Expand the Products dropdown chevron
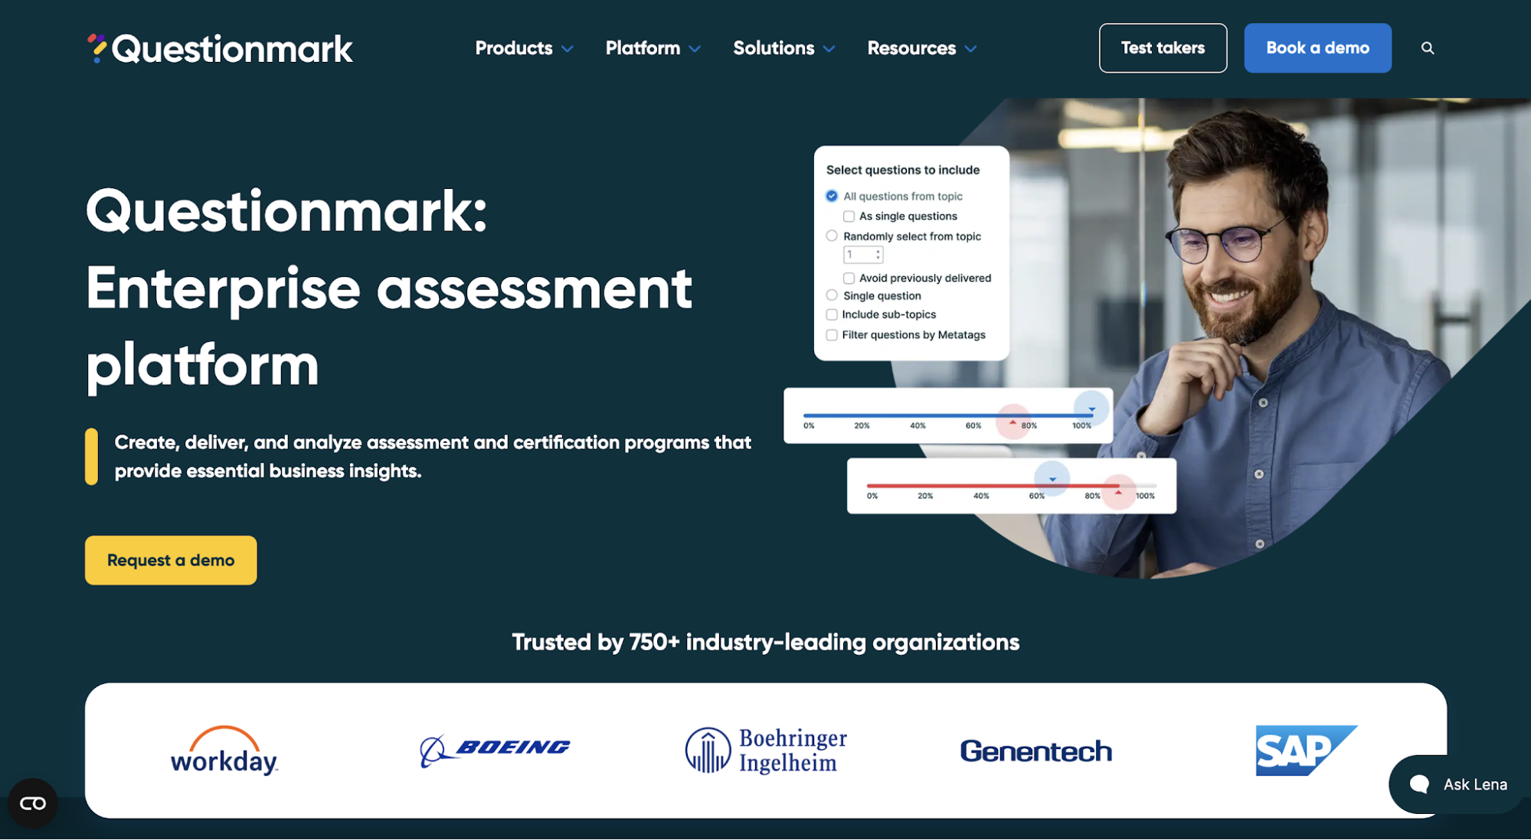Image resolution: width=1531 pixels, height=840 pixels. coord(568,49)
